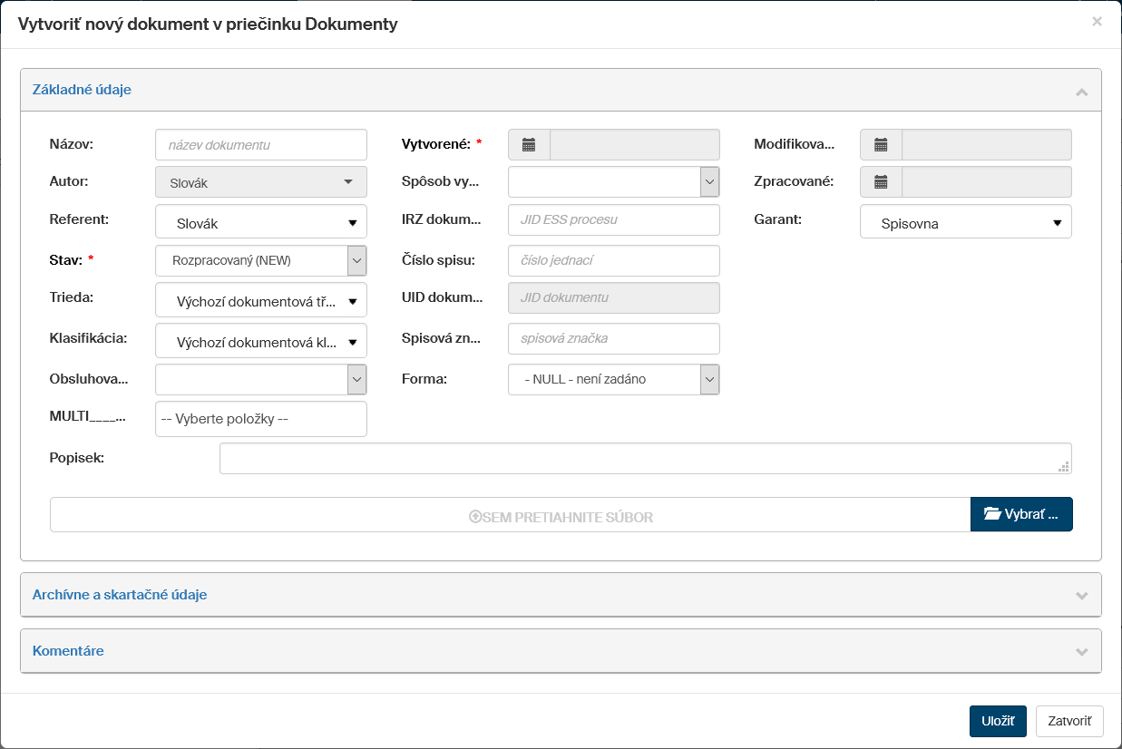Click the Číslo spisu input field
The height and width of the screenshot is (749, 1122).
coord(613,261)
